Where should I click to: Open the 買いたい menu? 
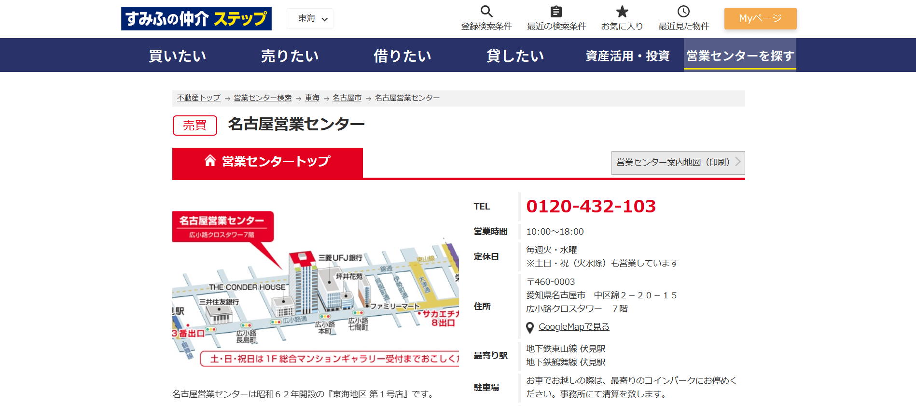click(178, 56)
